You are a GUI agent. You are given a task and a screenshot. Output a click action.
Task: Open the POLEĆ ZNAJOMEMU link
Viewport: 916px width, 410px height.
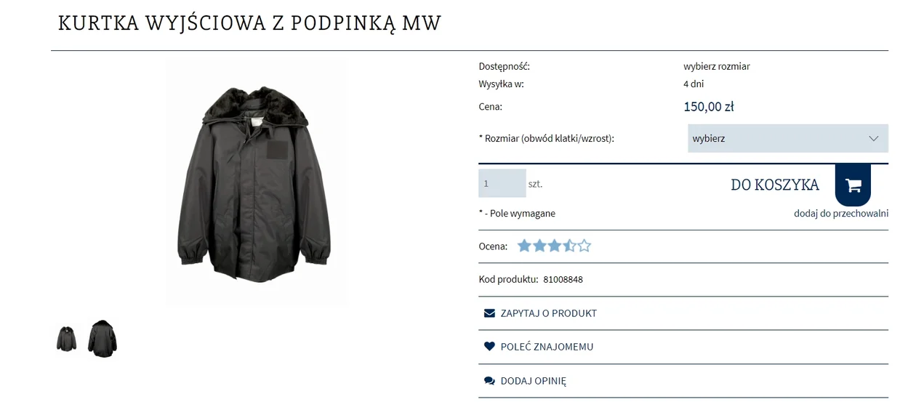point(547,347)
